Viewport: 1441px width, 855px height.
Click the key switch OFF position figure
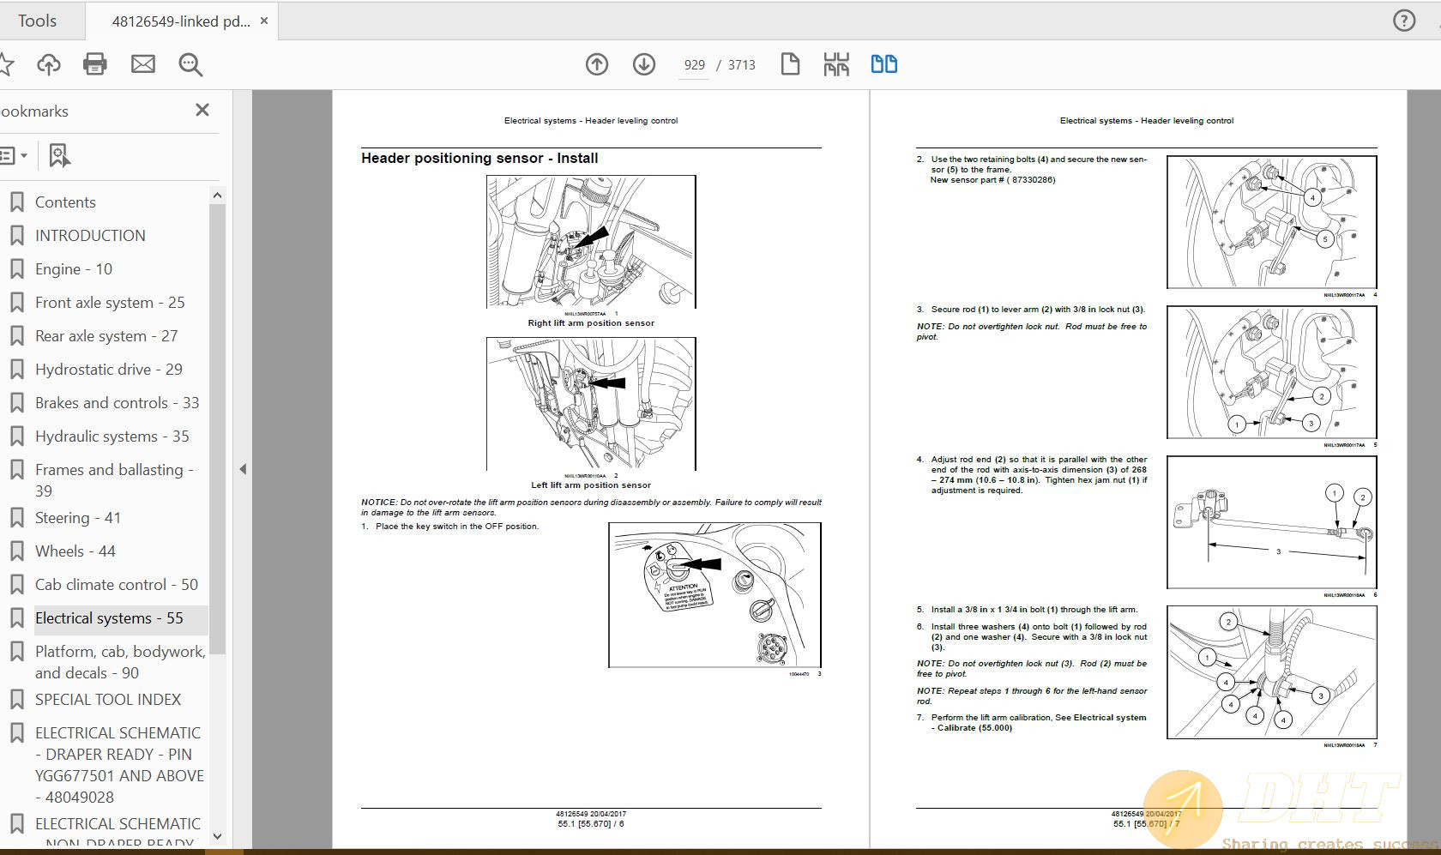(x=714, y=595)
